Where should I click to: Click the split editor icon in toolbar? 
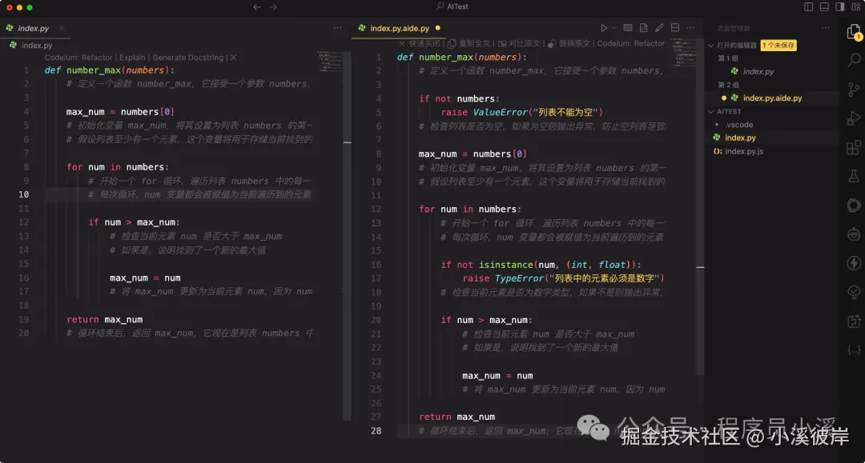675,27
